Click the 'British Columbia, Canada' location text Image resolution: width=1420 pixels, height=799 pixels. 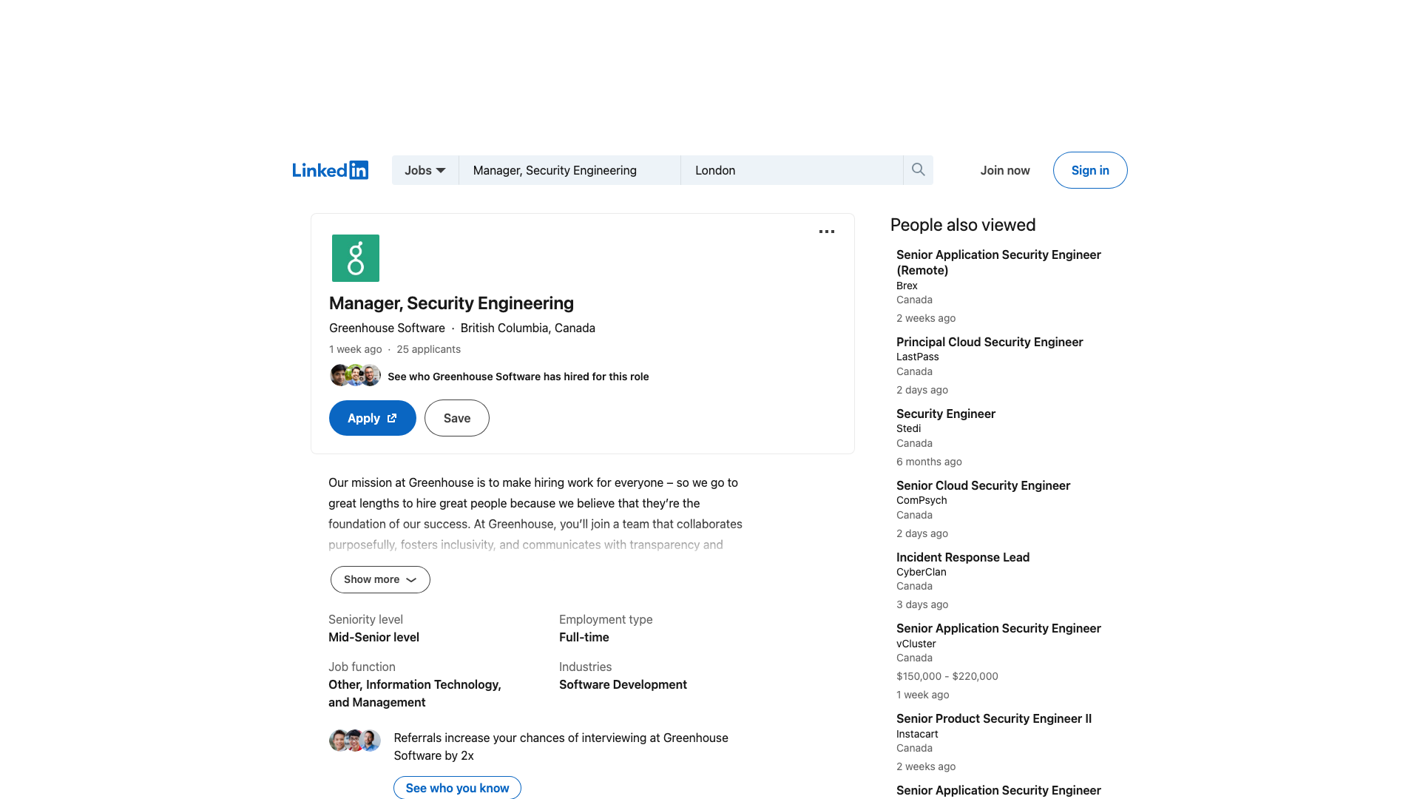(528, 328)
